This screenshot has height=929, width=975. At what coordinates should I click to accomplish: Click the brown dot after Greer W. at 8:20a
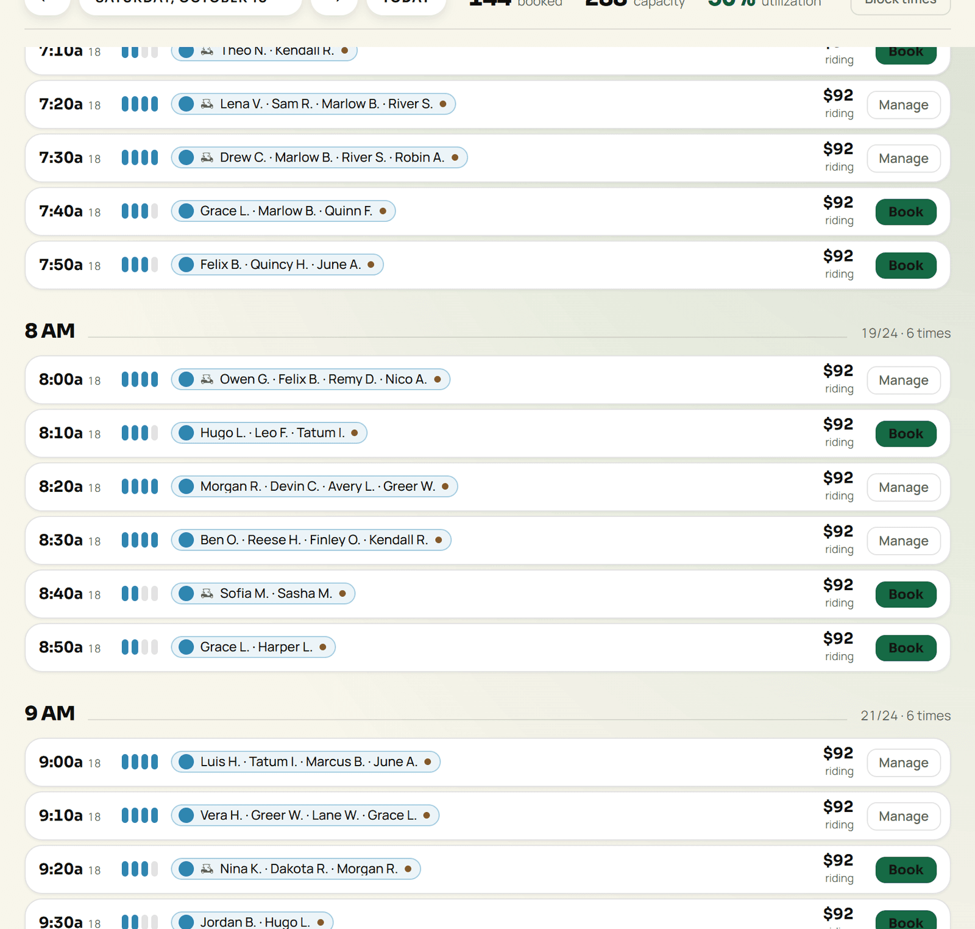tap(445, 486)
